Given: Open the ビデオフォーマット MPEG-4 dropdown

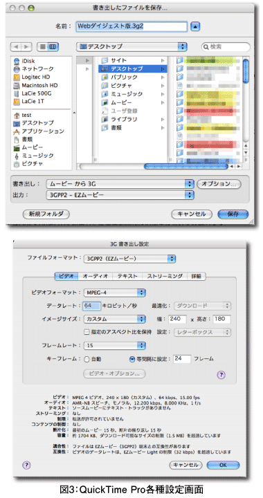Looking at the screenshot, I should click(x=114, y=292).
